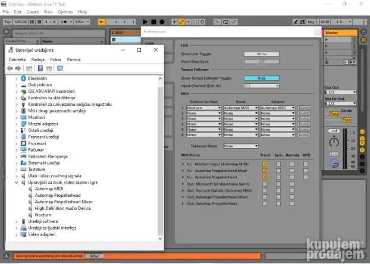Click the Monitori monitor icon
The height and width of the screenshot is (264, 370).
pos(23,117)
